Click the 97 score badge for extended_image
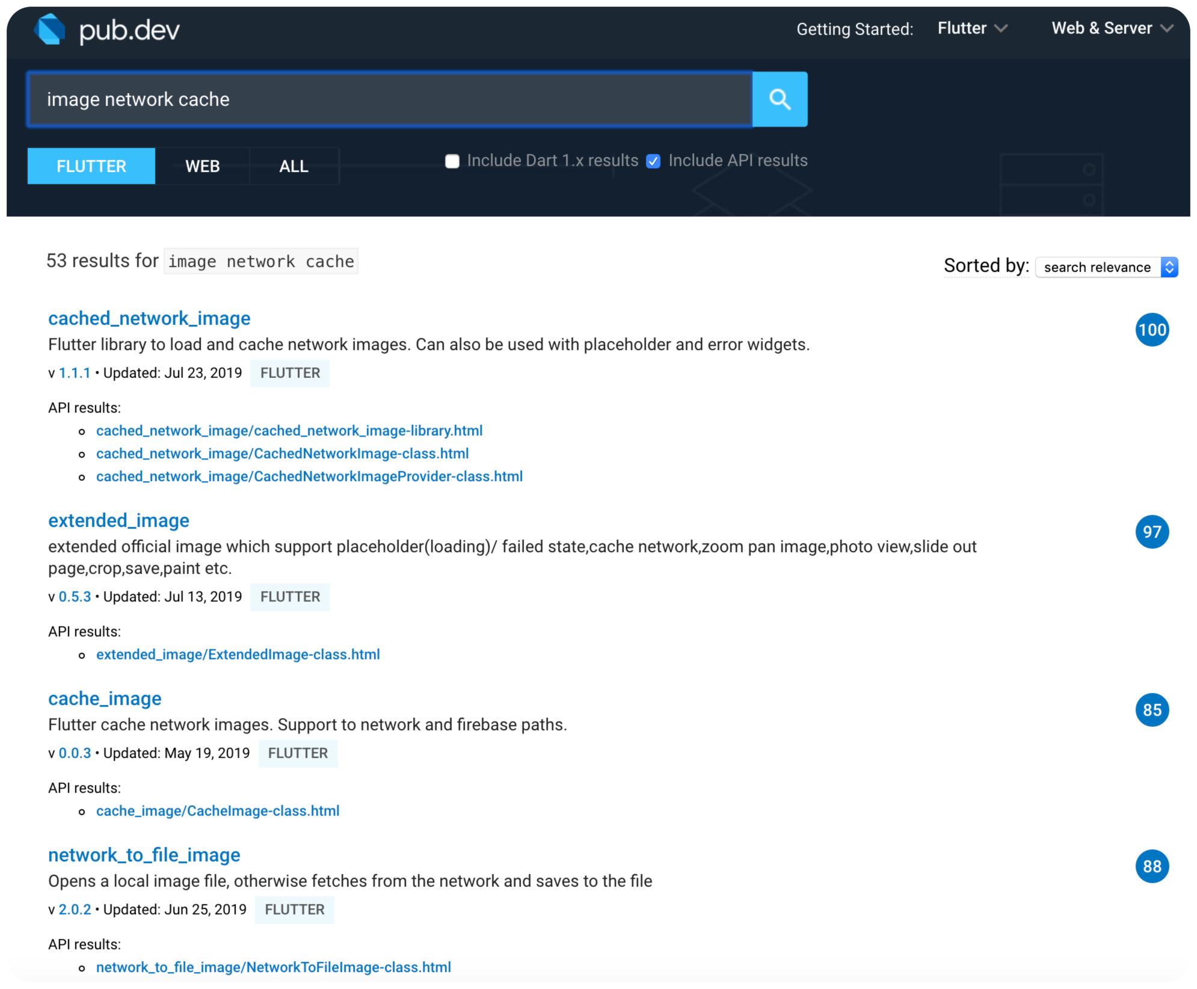Viewport: 1197px width, 989px height. click(1151, 532)
